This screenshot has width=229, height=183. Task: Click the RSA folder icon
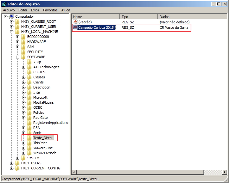(x=29, y=128)
